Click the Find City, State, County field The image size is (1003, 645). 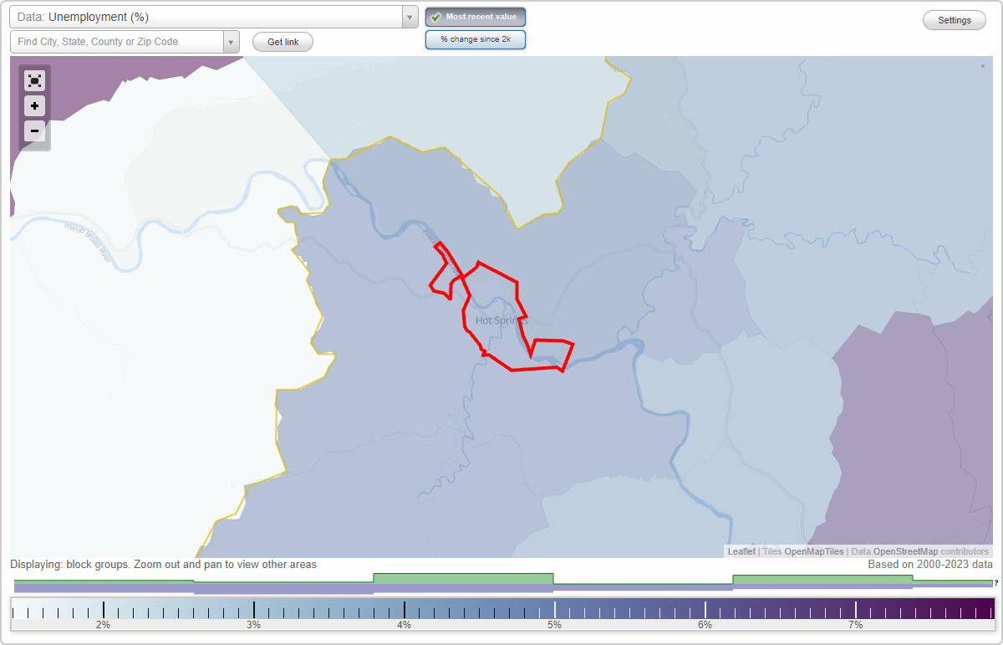pos(117,41)
